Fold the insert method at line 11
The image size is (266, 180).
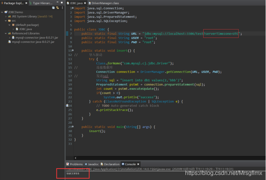pos(73,50)
